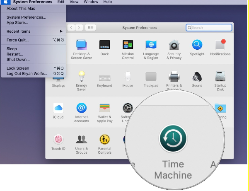Click the Search field

(x=209, y=28)
